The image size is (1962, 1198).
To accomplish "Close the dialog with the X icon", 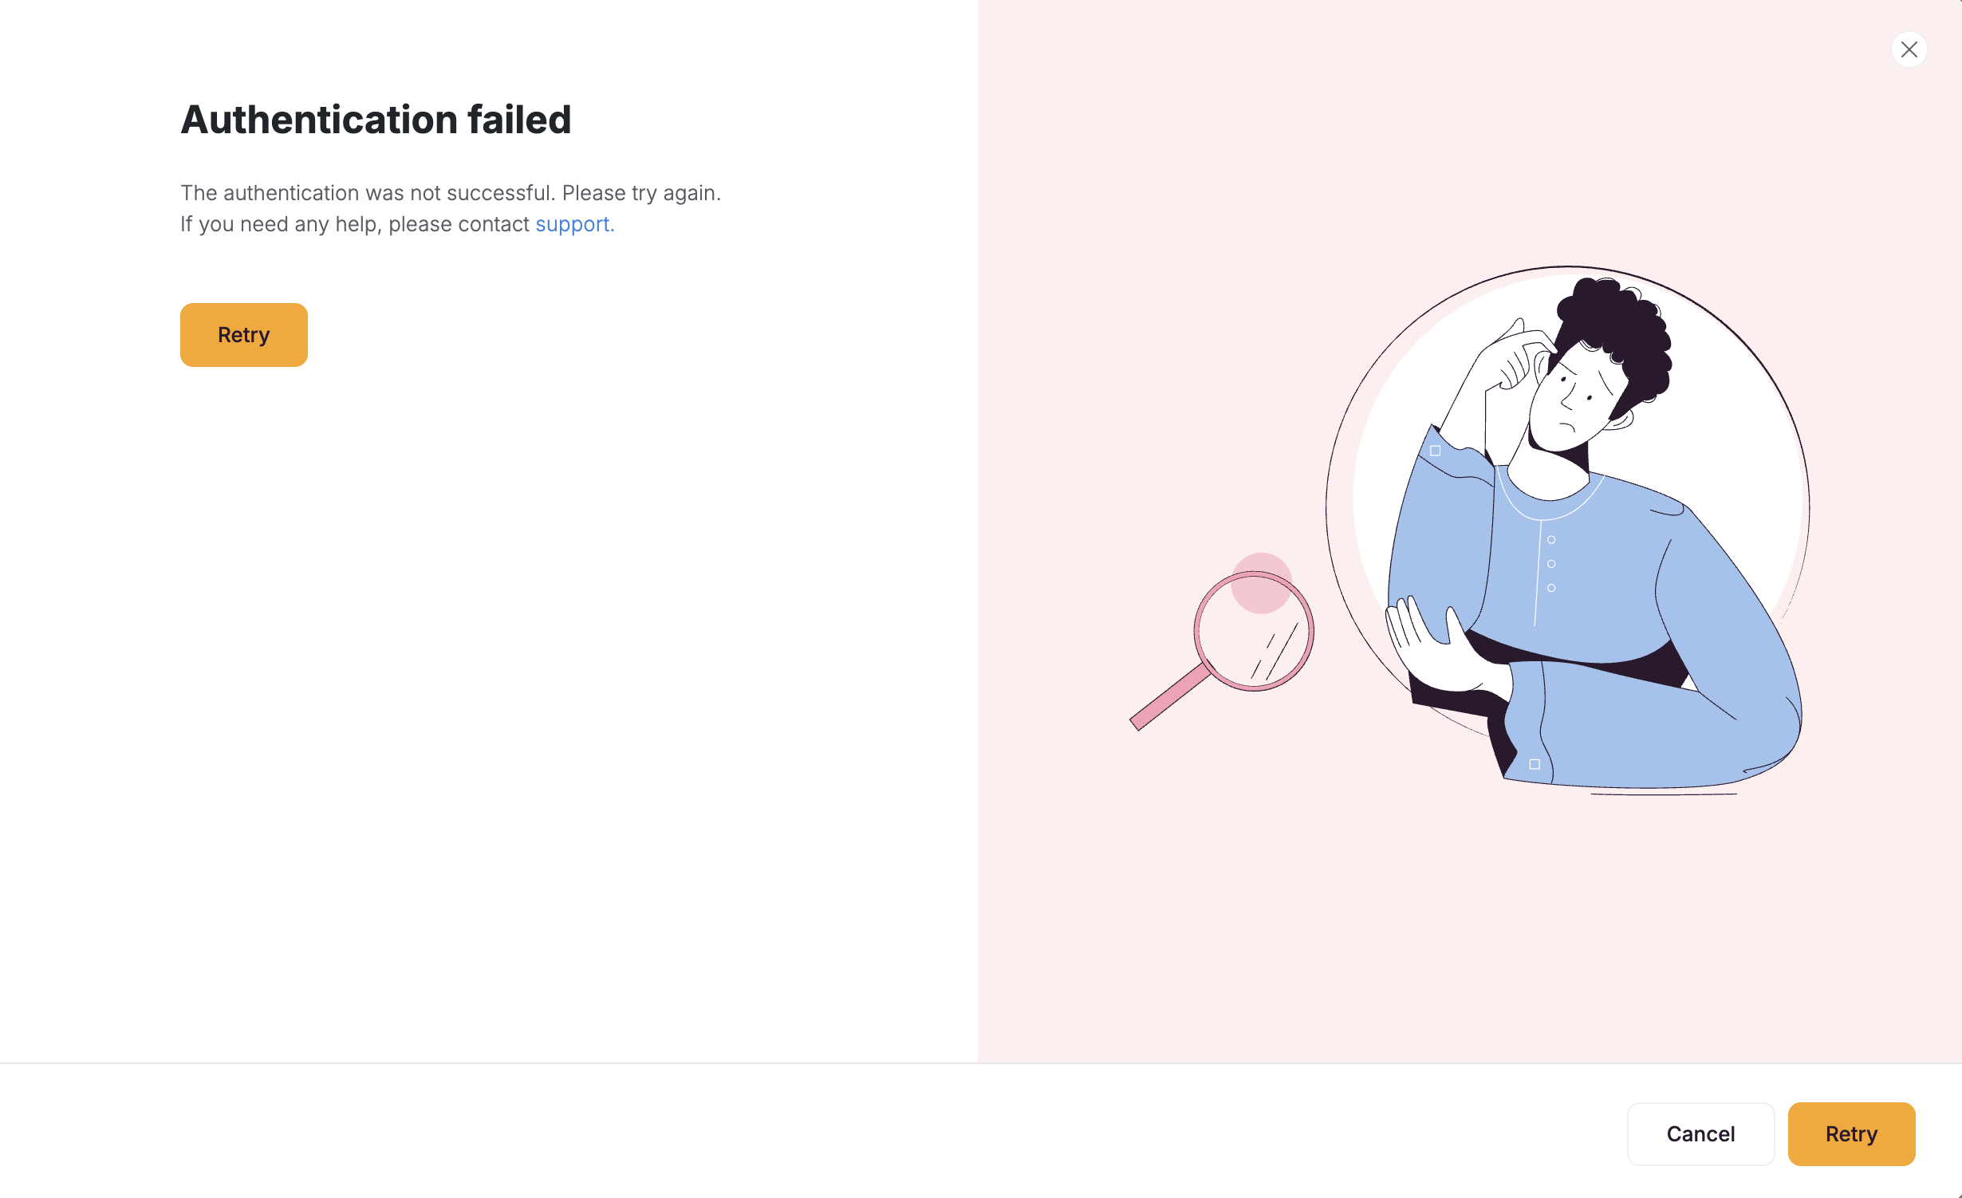I will 1909,49.
